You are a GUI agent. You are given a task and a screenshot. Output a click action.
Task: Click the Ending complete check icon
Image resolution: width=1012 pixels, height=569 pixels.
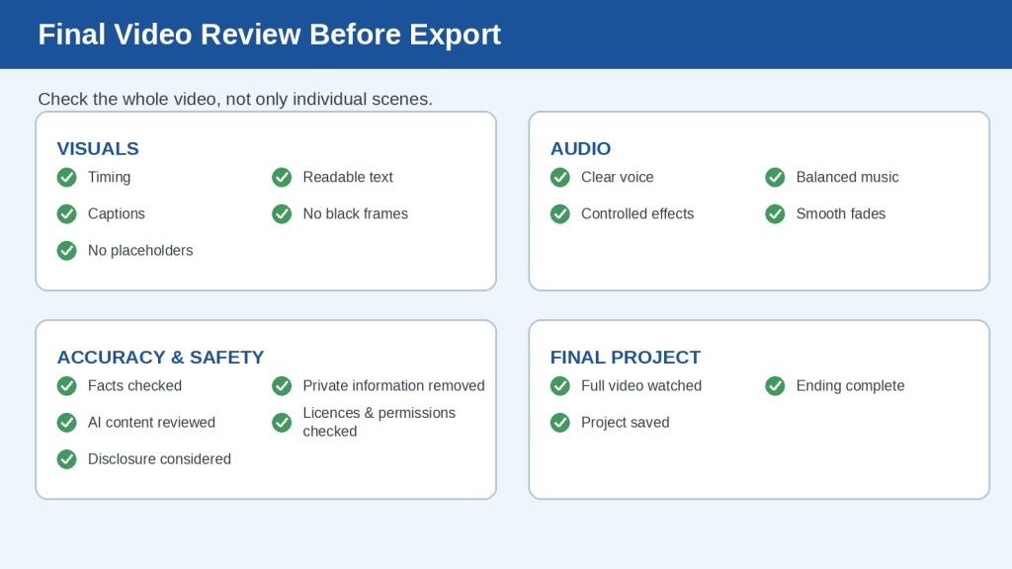tap(775, 386)
